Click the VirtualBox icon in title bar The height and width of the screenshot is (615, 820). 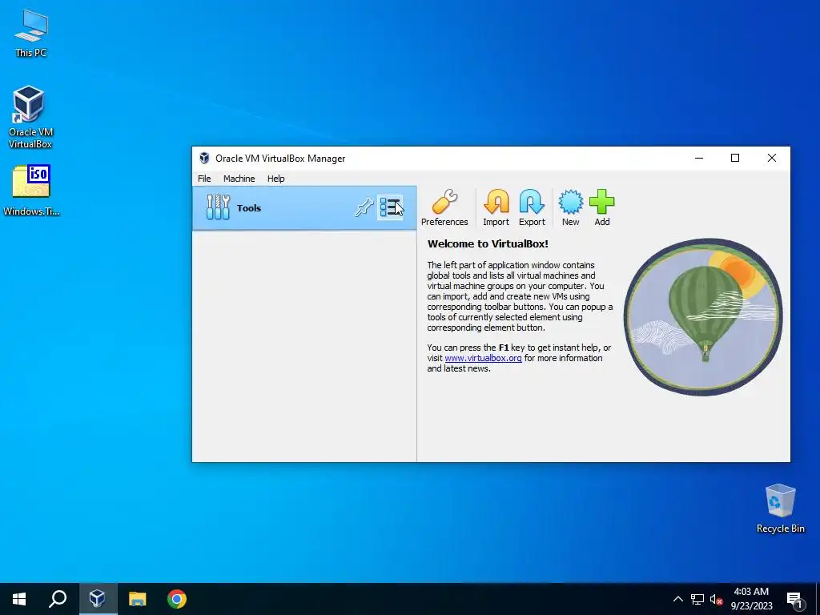(x=204, y=158)
